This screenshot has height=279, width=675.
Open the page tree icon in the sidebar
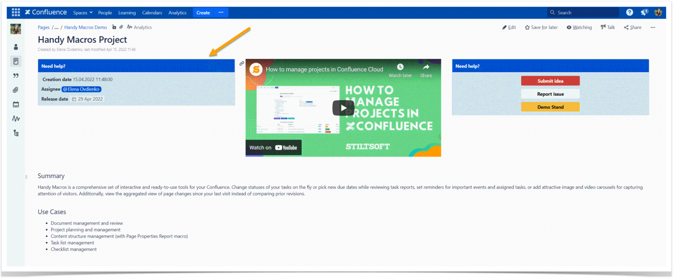[x=16, y=133]
